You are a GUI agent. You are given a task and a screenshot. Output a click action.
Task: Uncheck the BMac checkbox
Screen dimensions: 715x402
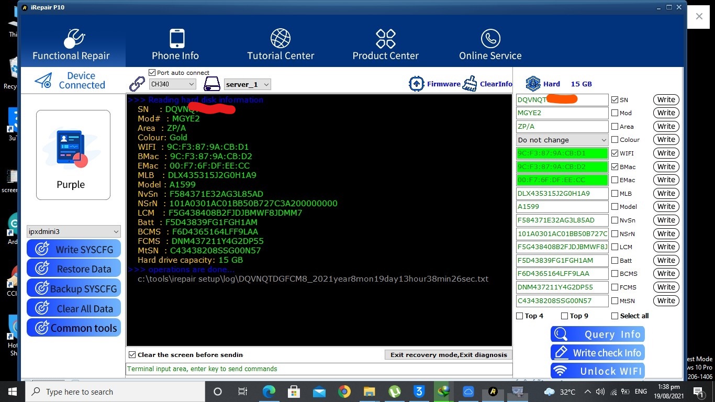point(615,167)
